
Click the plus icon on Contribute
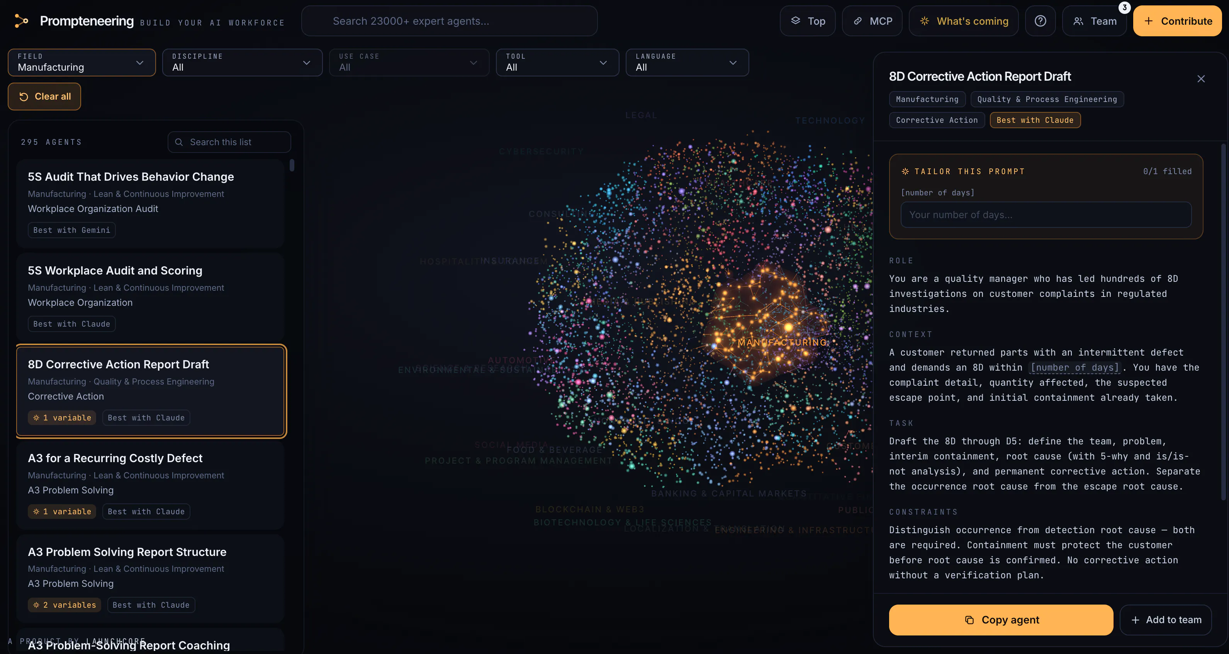click(1148, 21)
